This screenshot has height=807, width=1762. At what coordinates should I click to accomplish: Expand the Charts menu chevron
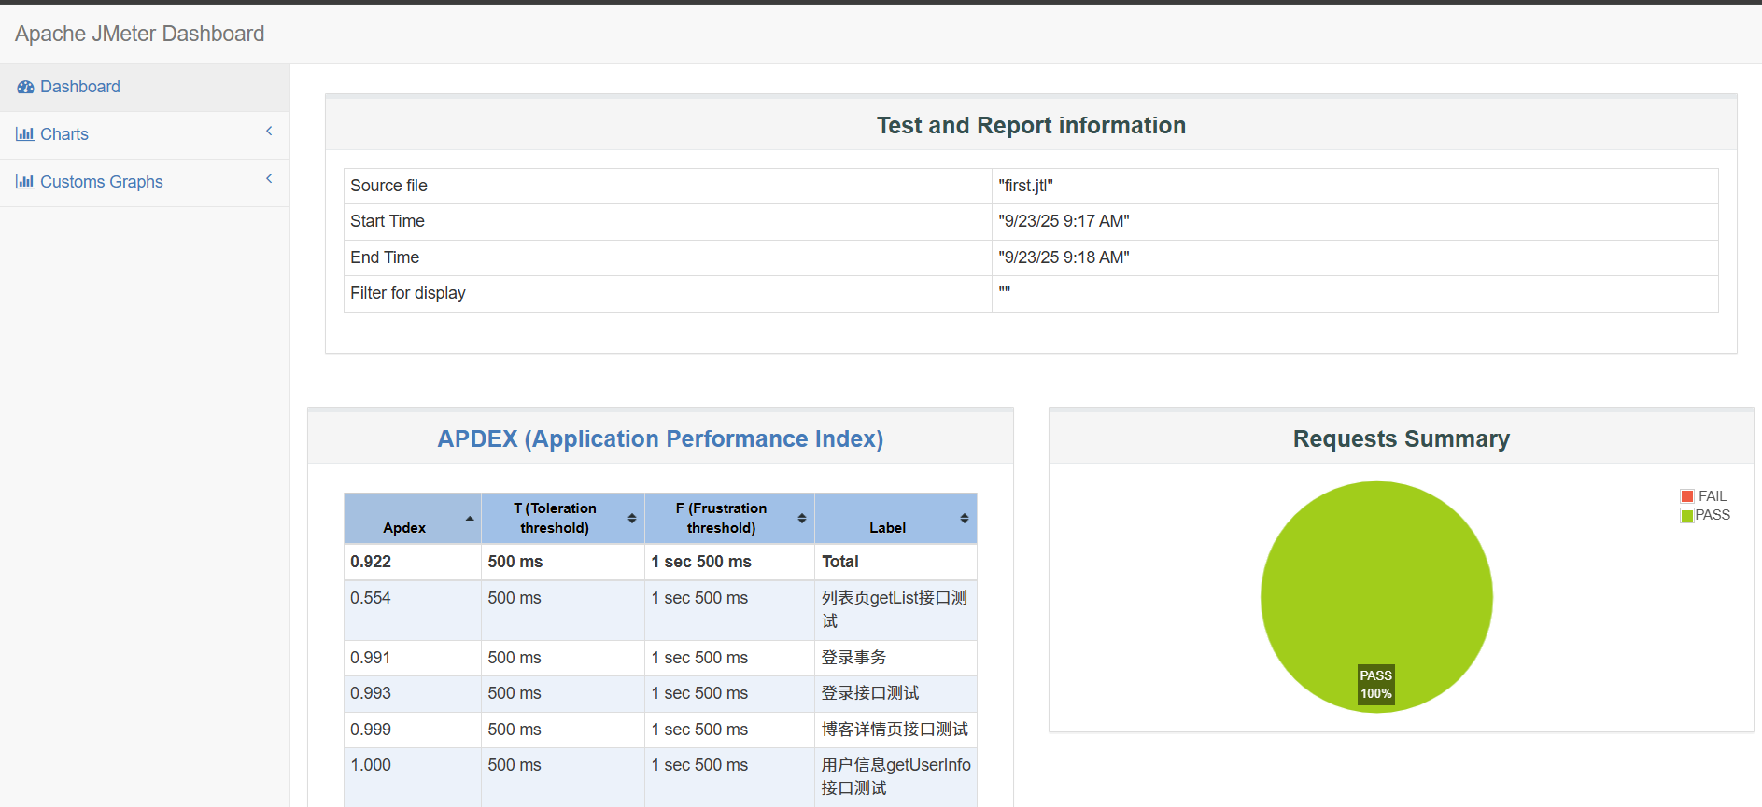(x=269, y=132)
